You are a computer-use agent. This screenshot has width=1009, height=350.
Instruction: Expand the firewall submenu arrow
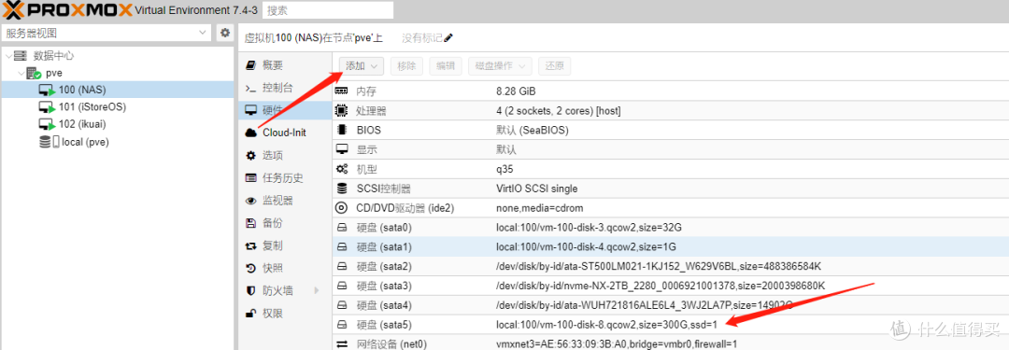click(x=317, y=291)
